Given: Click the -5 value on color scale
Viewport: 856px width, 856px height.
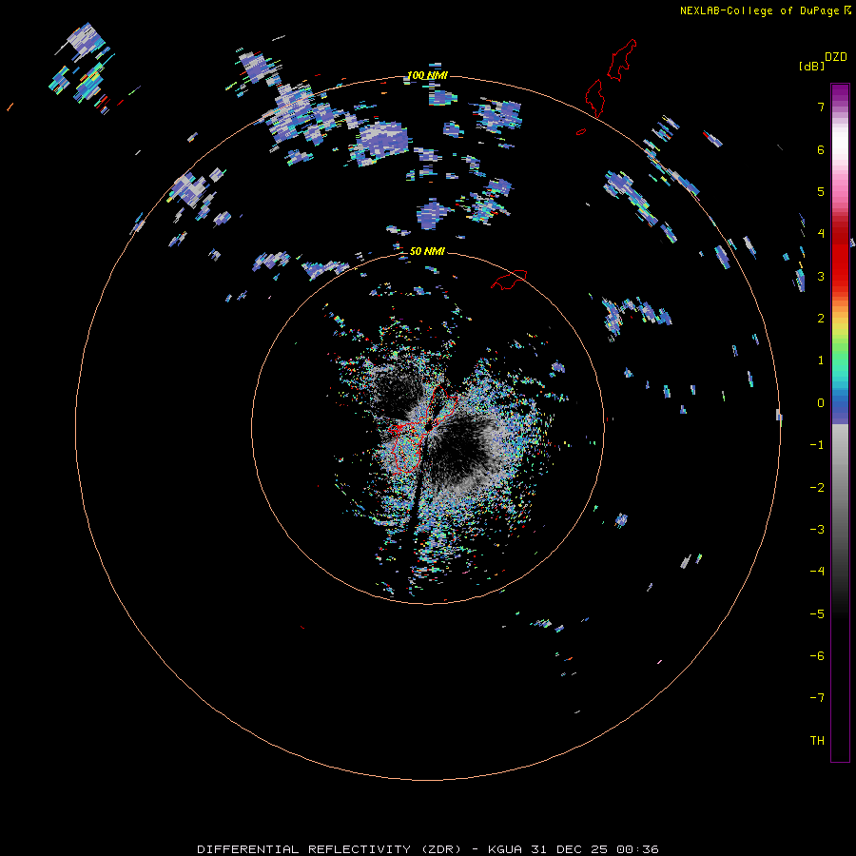Looking at the screenshot, I should point(817,614).
